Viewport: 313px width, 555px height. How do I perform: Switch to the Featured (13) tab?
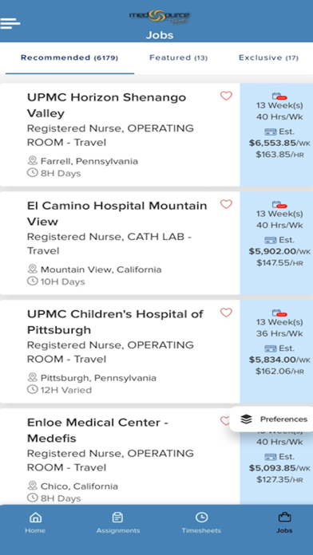178,57
